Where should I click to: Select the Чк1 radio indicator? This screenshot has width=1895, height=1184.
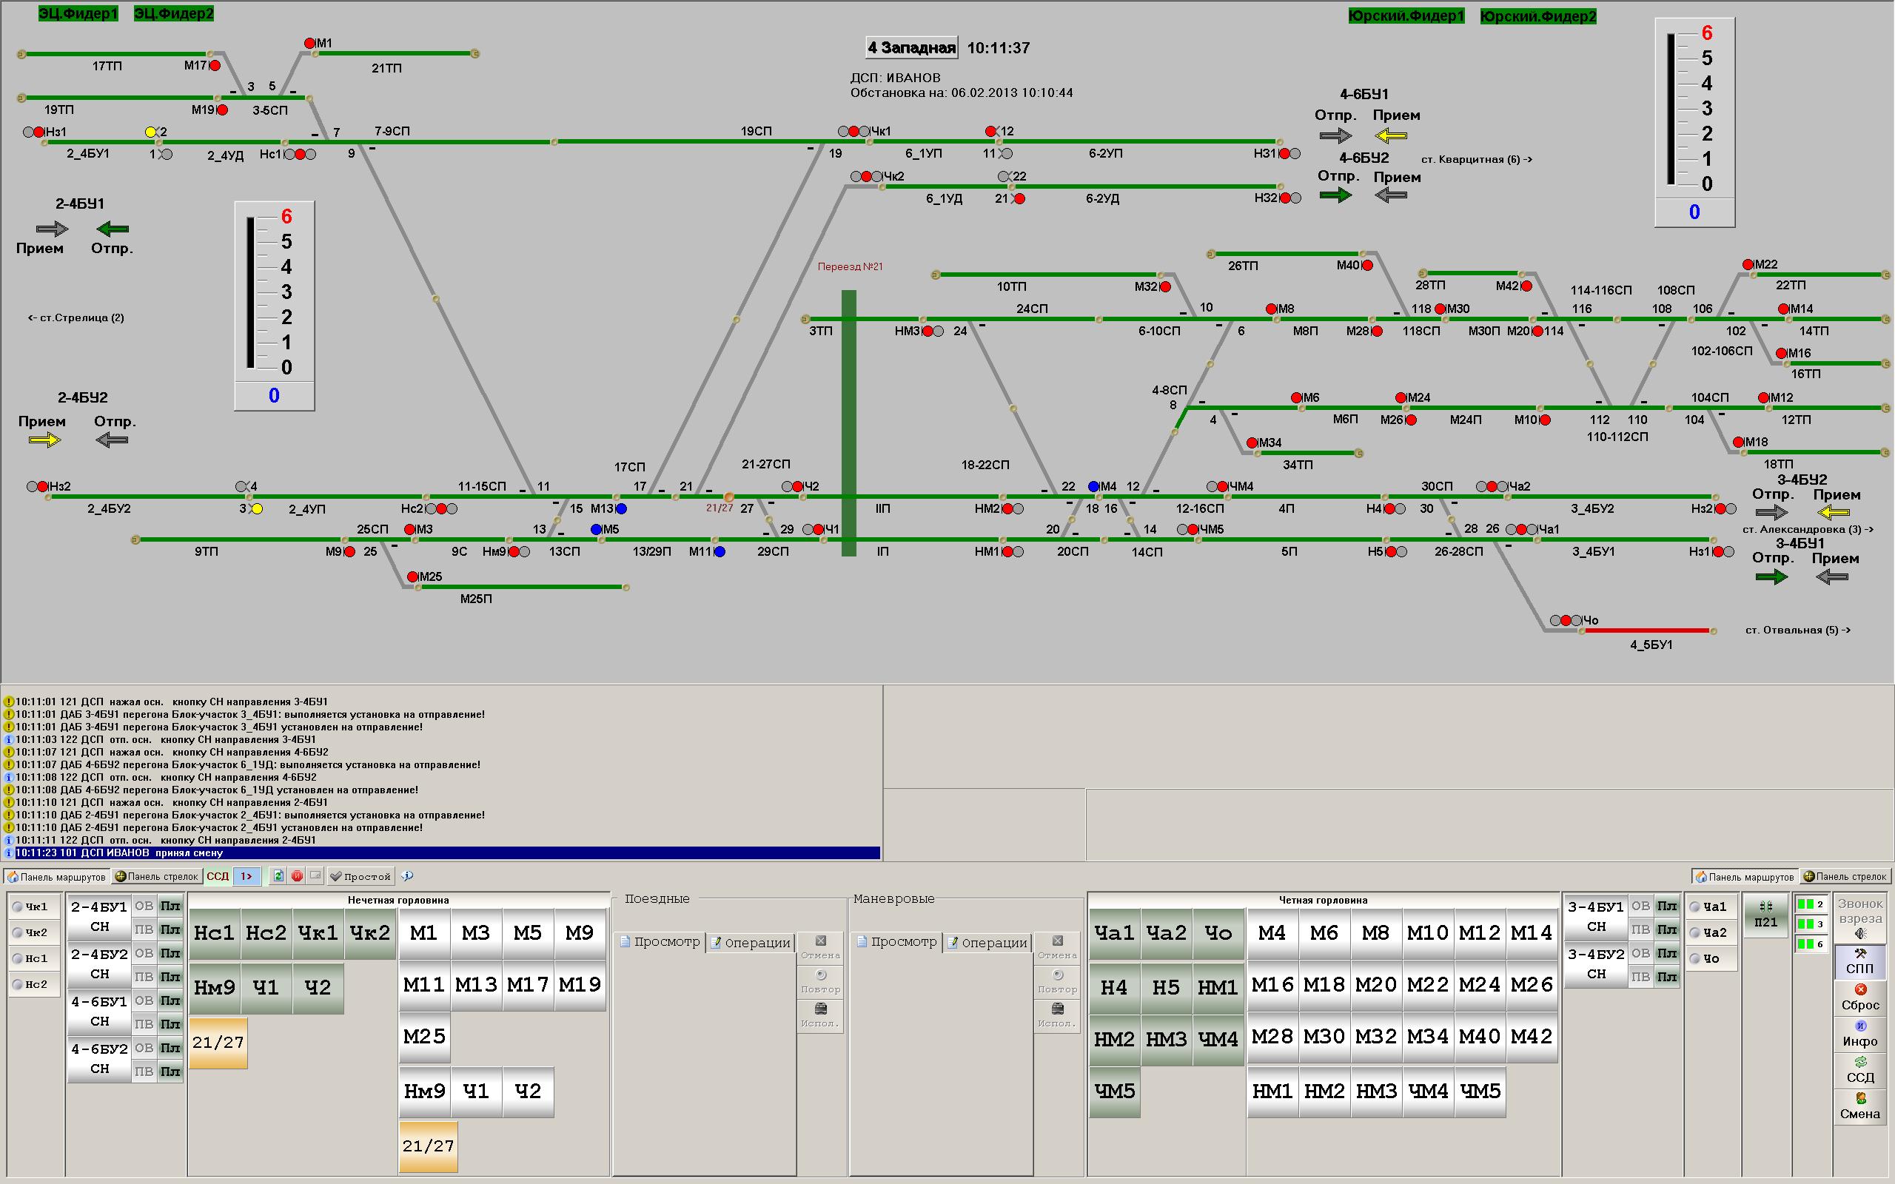tap(31, 906)
